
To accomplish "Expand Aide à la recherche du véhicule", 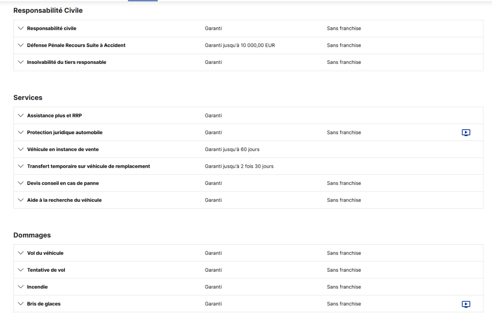I will click(21, 200).
